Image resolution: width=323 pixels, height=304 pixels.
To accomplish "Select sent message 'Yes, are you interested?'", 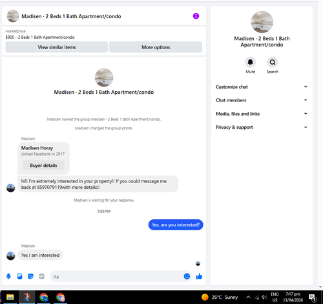I will [176, 225].
